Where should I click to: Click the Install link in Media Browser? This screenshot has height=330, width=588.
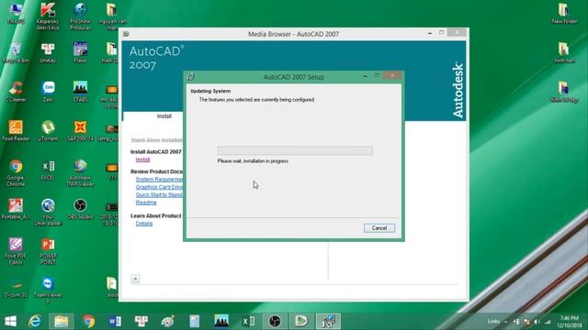142,159
